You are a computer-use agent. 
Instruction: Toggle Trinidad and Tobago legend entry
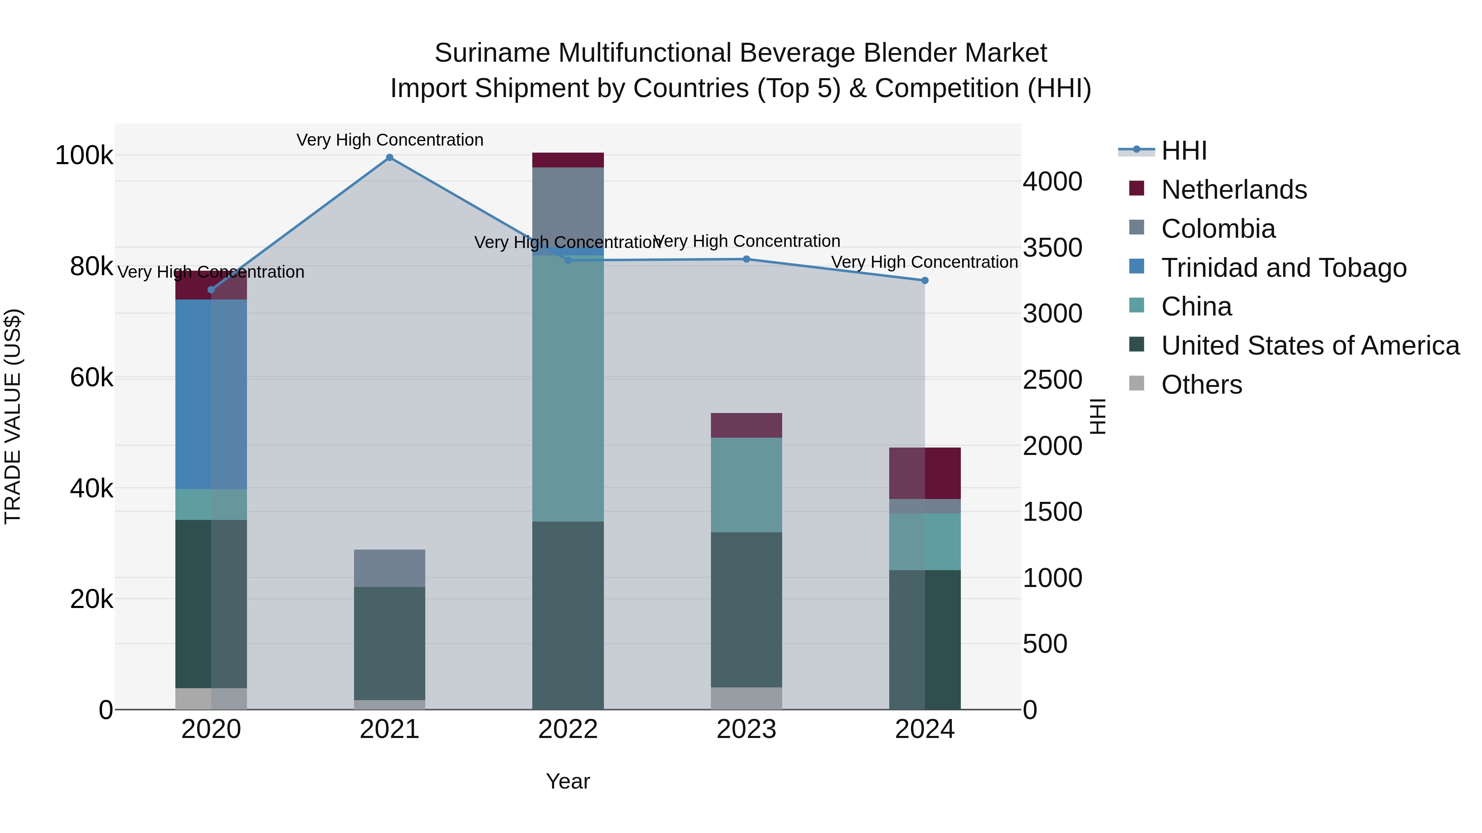[x=1268, y=268]
